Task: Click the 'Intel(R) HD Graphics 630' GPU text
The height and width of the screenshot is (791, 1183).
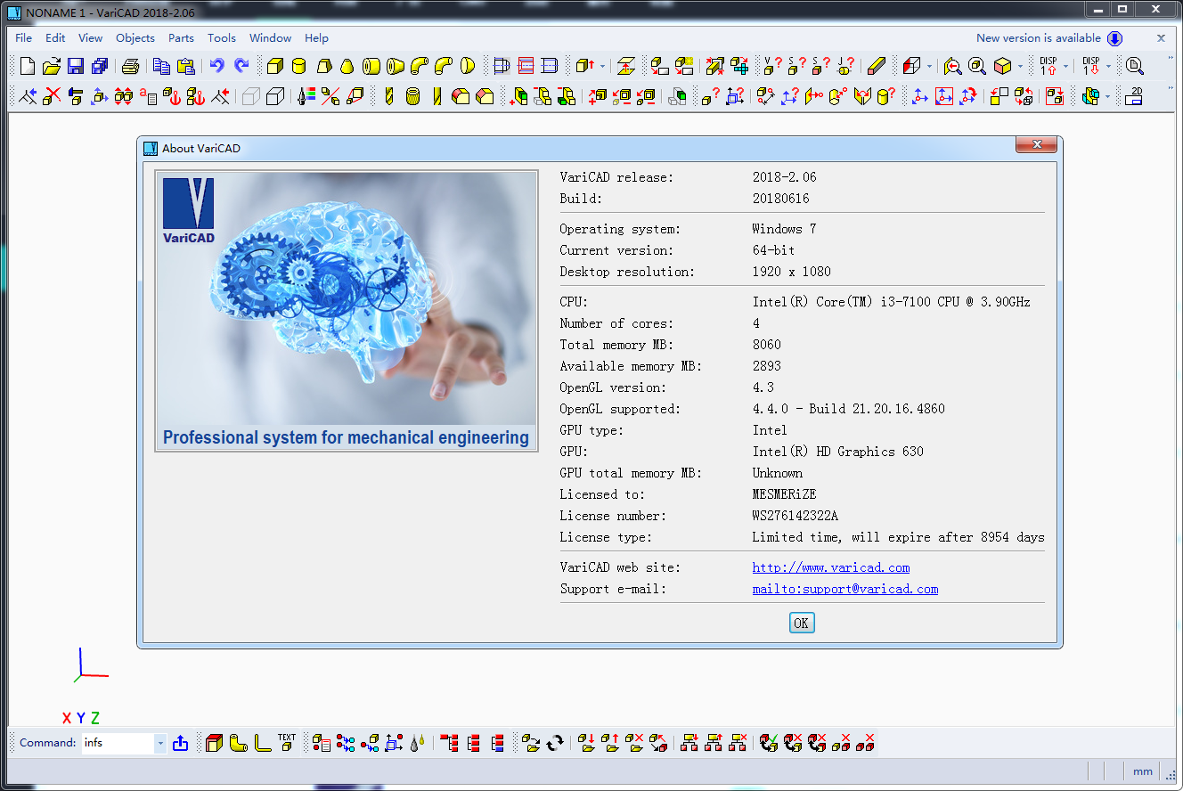Action: pos(838,452)
